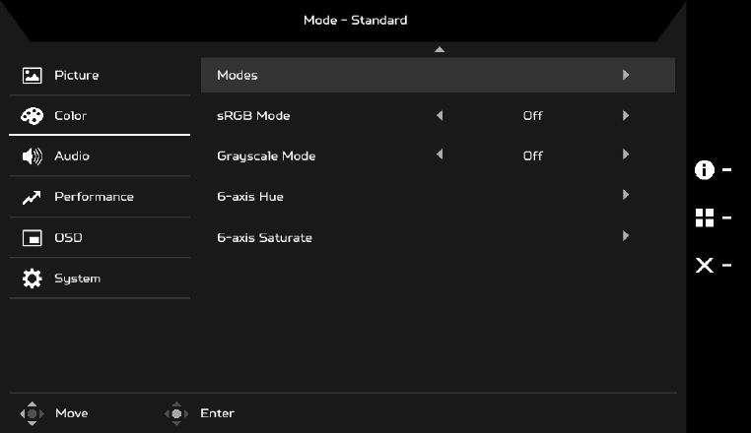Click the Modes row label
Viewport: 751px width, 433px height.
click(x=238, y=76)
